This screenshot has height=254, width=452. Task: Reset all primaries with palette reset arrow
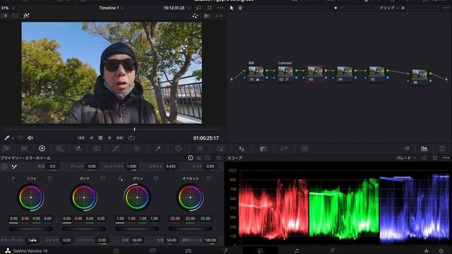(x=219, y=158)
